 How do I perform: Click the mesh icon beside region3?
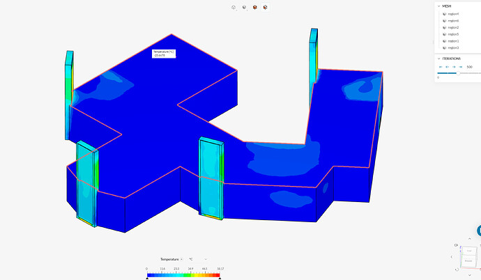(444, 48)
